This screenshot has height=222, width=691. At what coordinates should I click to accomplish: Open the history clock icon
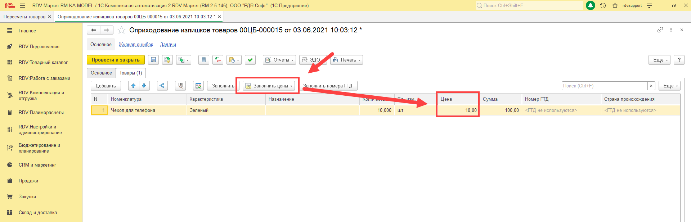click(603, 5)
